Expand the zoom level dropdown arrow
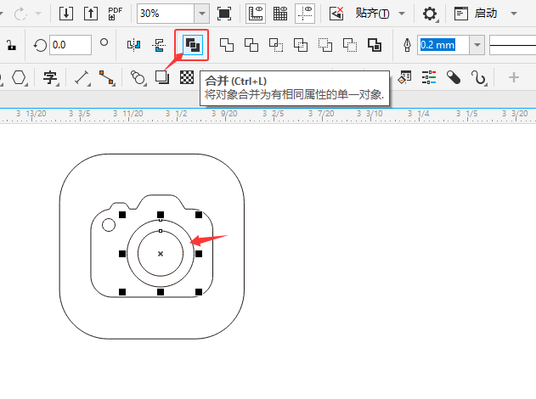 [202, 14]
